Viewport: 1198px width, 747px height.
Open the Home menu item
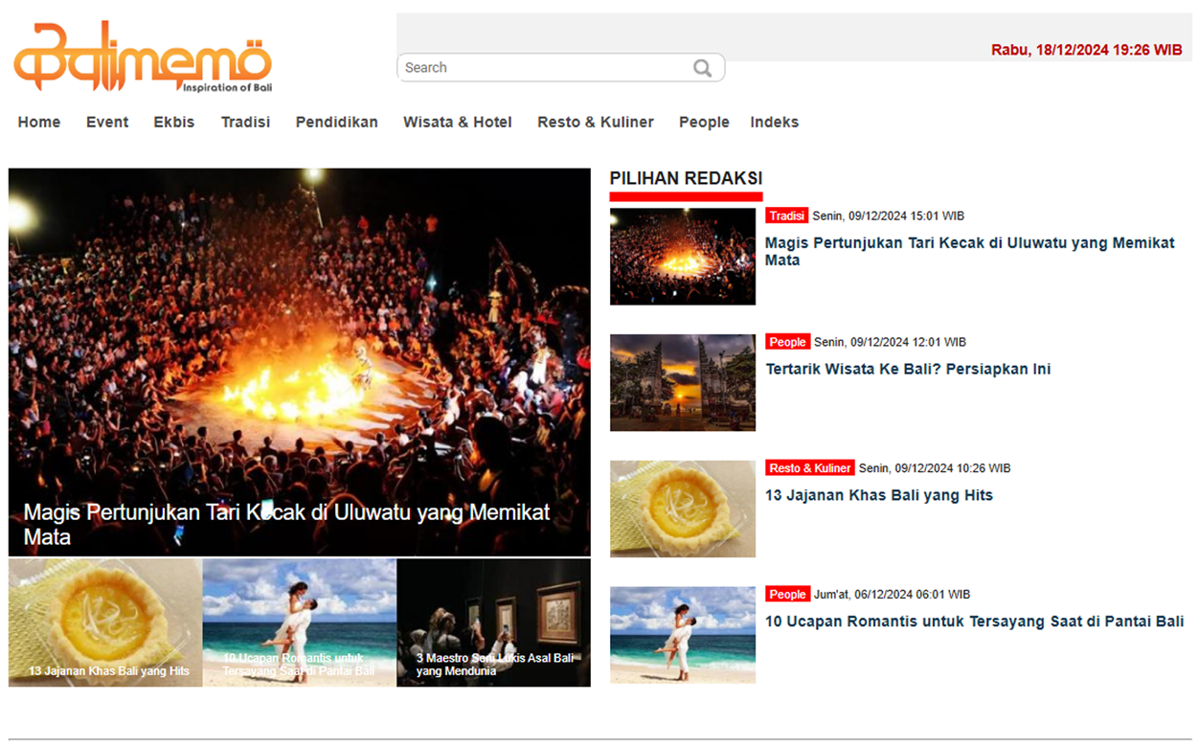(39, 123)
